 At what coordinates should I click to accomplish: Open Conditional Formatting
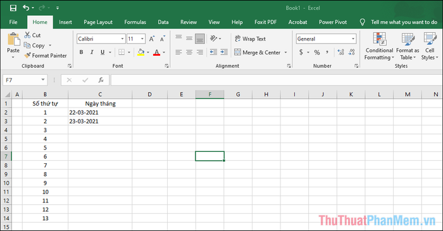[379, 46]
